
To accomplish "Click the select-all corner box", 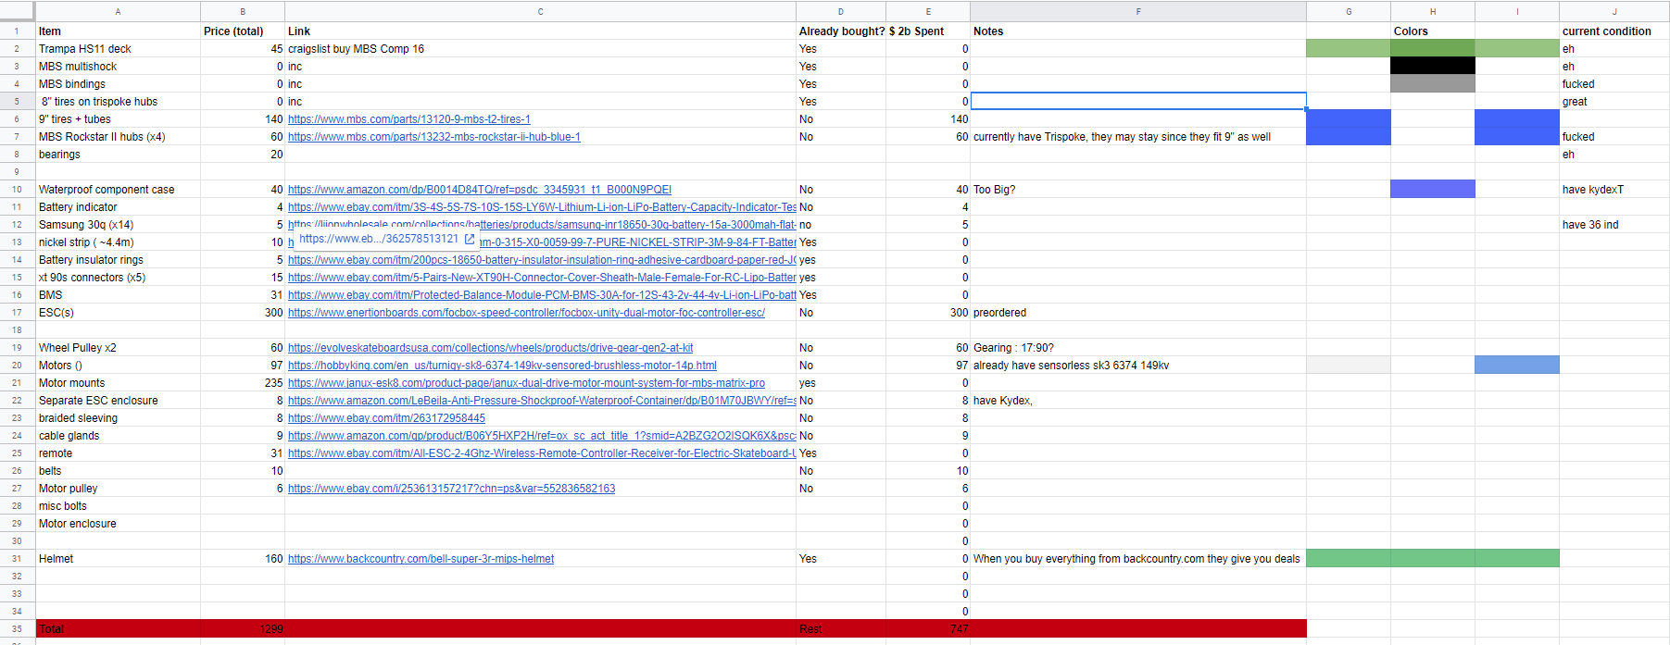I will 17,11.
